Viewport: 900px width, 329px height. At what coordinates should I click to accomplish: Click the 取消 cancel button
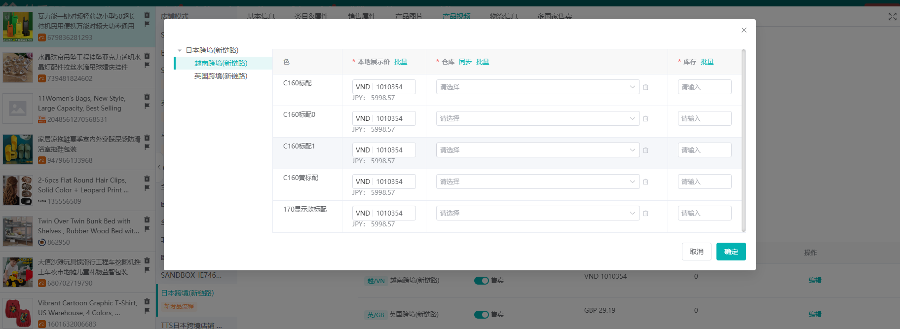tap(696, 252)
